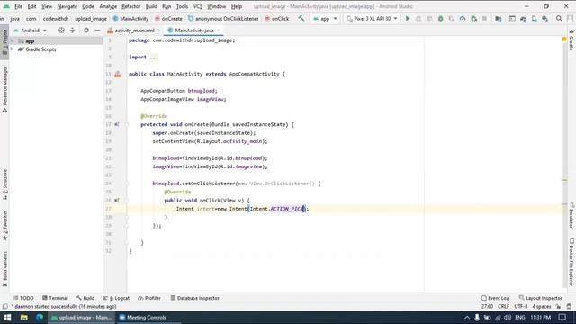The height and width of the screenshot is (324, 576).
Task: Expand the Gradle Scripts tree node
Action: click(x=12, y=49)
